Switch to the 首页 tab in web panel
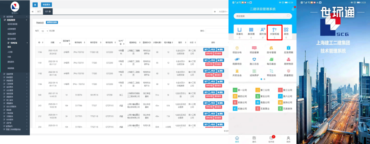This screenshot has height=144, width=370. tap(39, 12)
